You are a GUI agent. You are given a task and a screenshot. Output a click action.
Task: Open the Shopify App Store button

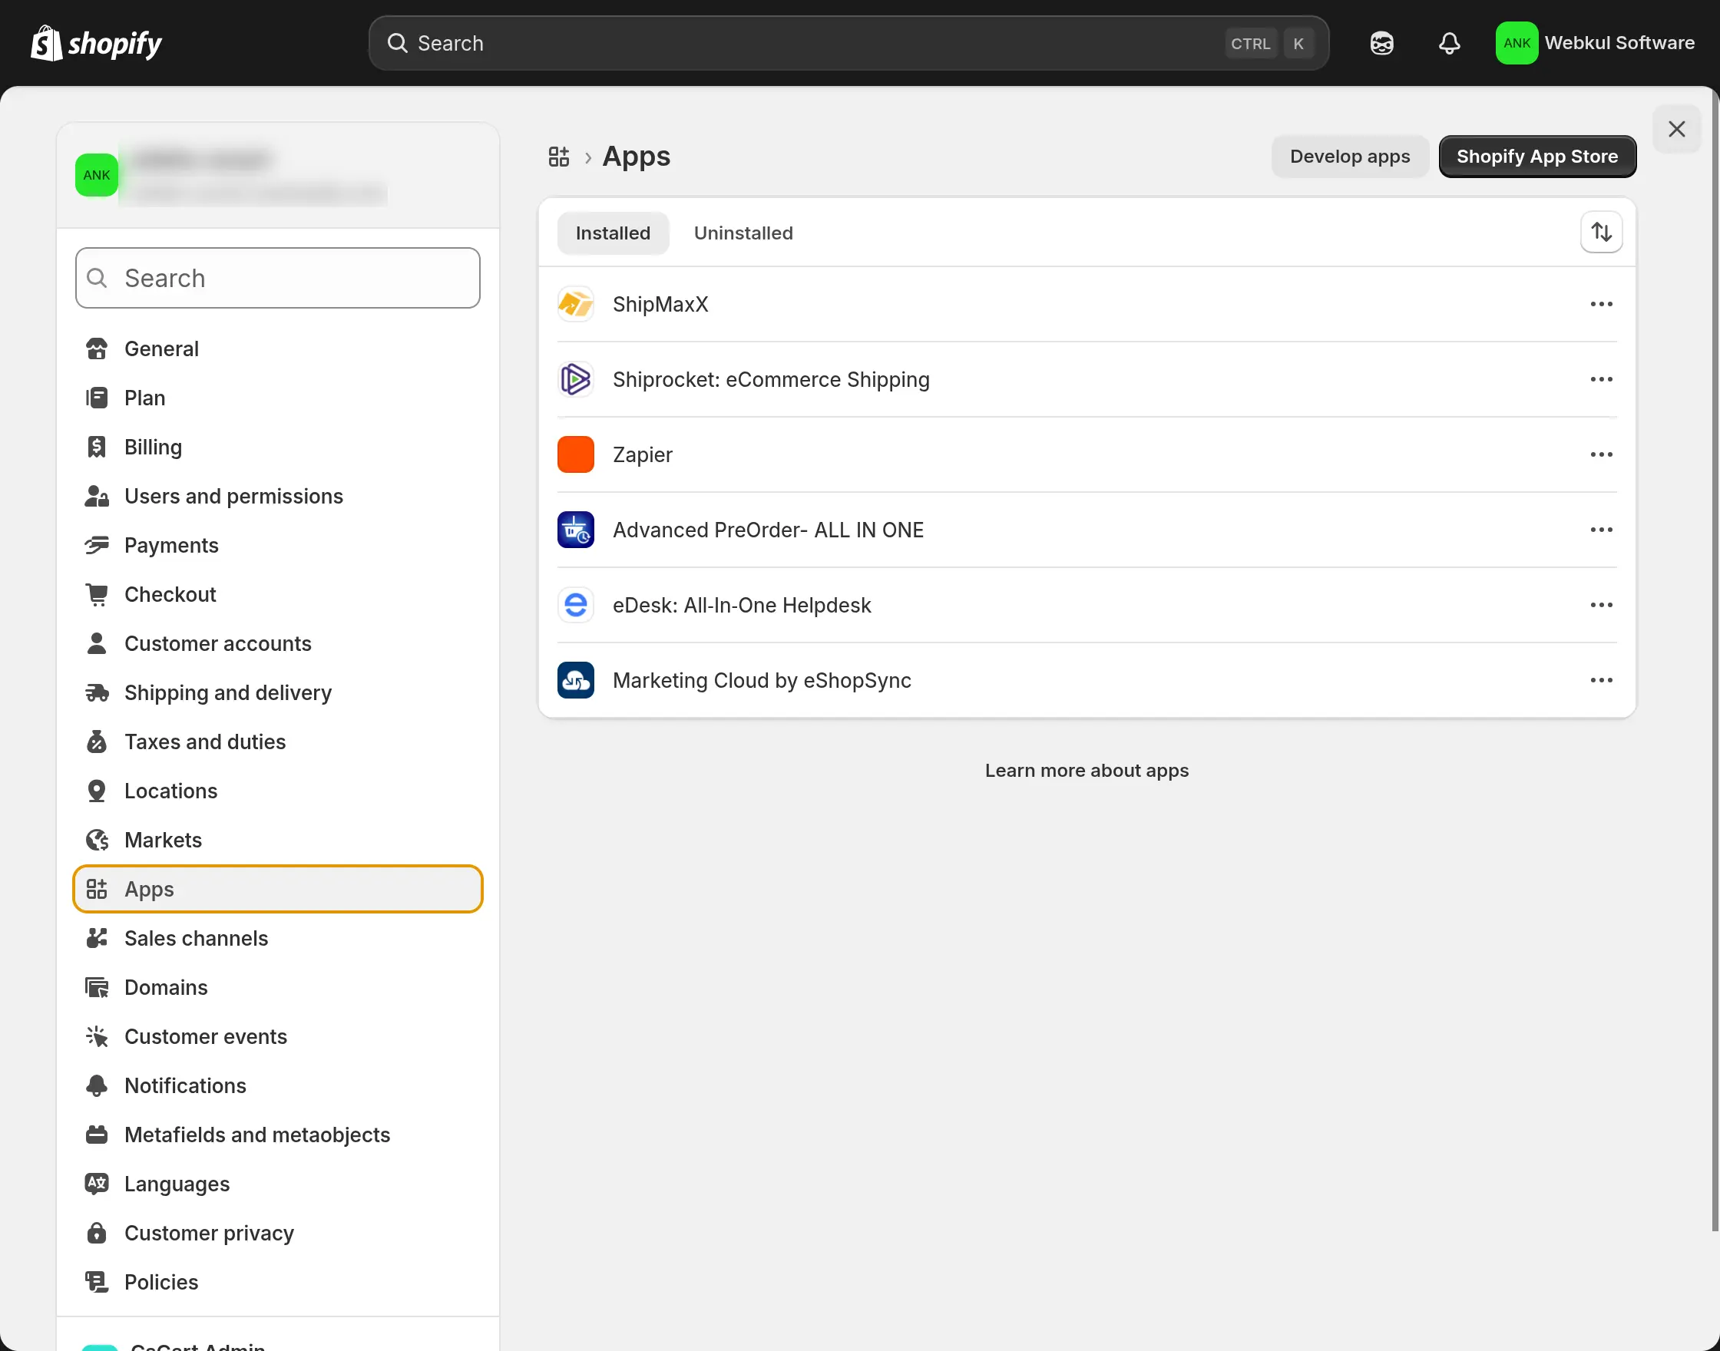(1536, 157)
